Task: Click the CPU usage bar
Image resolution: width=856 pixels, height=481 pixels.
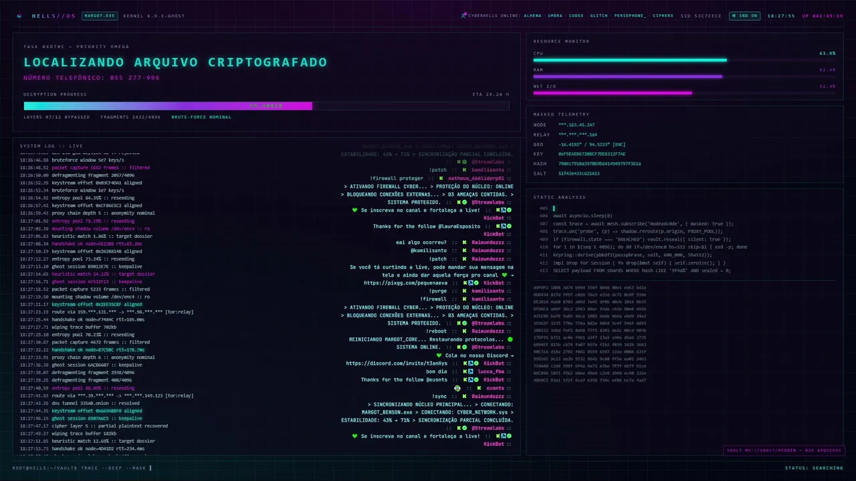Action: tap(684, 60)
